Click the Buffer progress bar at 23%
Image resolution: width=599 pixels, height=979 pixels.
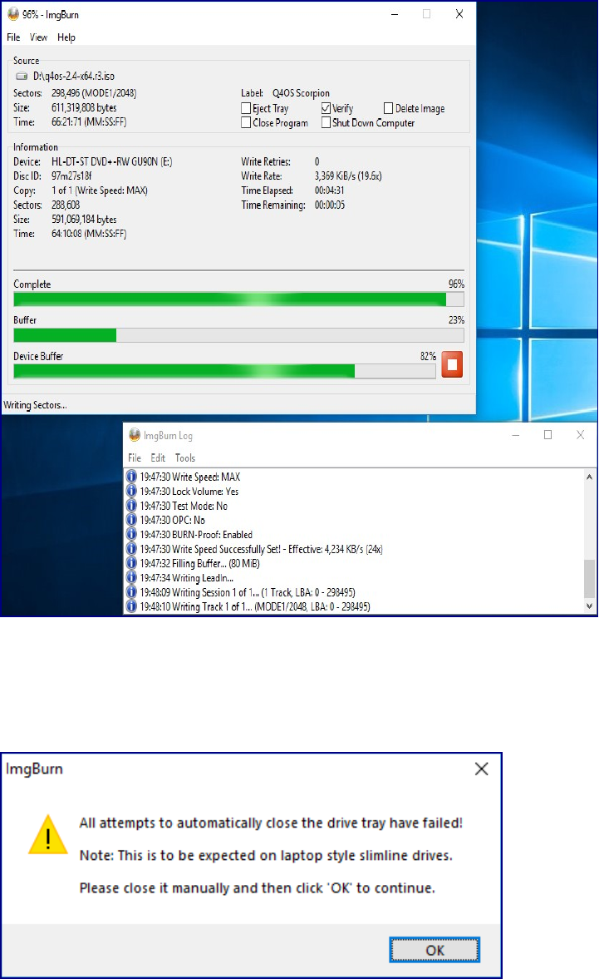click(238, 335)
